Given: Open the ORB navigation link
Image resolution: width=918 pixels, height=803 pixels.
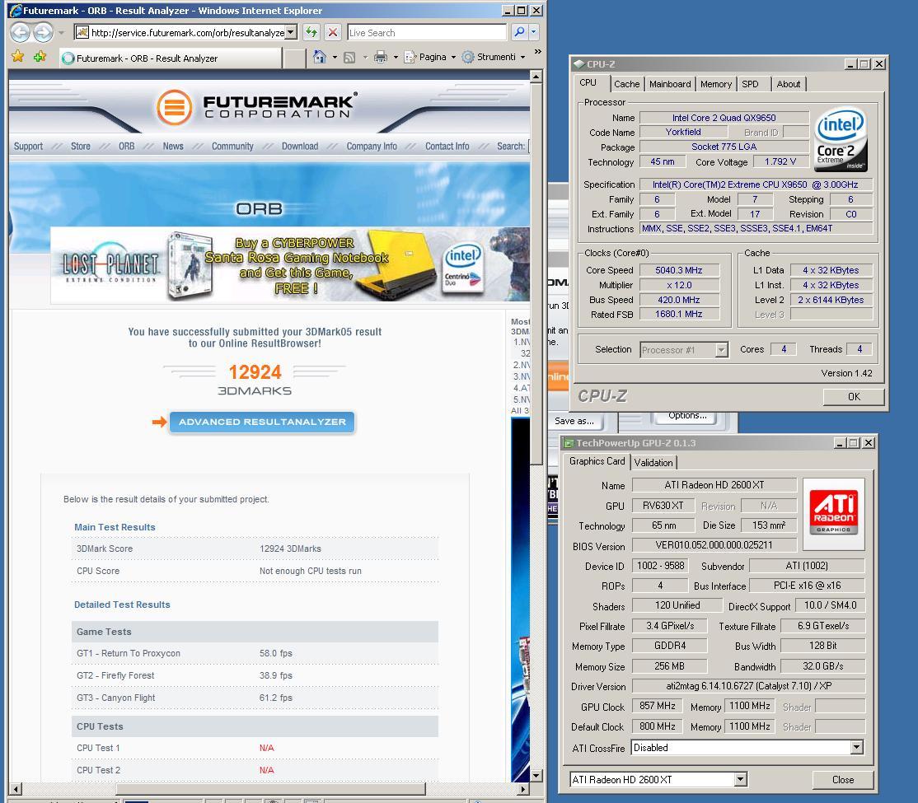Looking at the screenshot, I should (126, 147).
